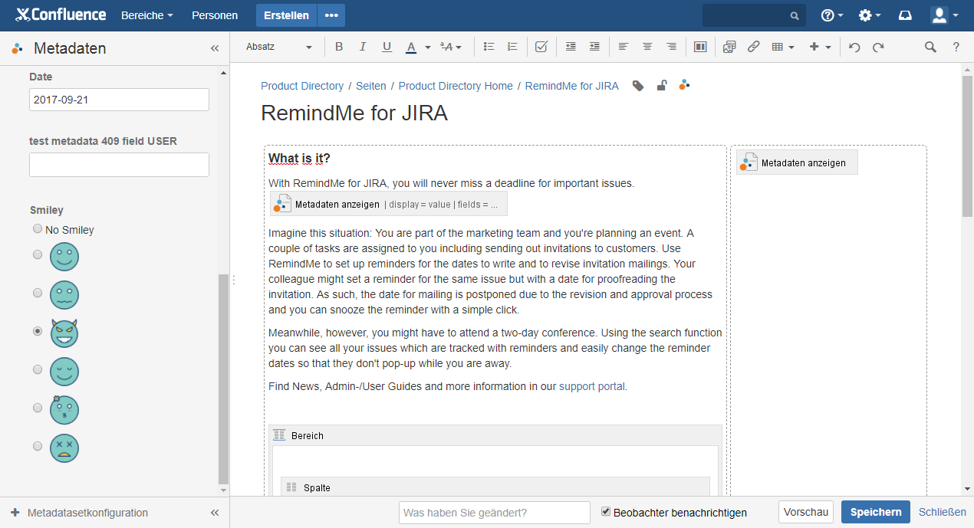Undo the last edit
The width and height of the screenshot is (974, 528).
tap(854, 47)
